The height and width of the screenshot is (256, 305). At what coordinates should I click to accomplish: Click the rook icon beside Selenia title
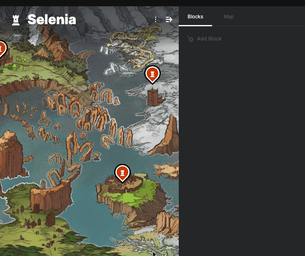click(16, 20)
